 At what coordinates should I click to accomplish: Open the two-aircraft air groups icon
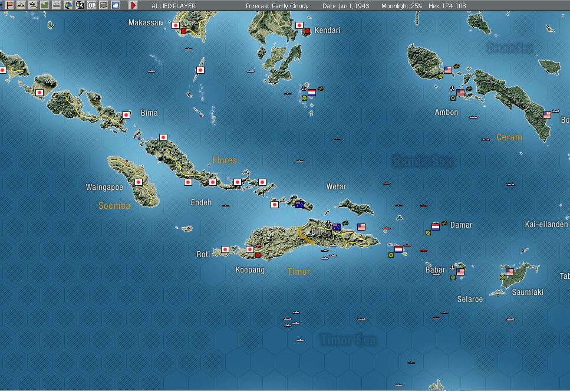pyautogui.click(x=33, y=5)
